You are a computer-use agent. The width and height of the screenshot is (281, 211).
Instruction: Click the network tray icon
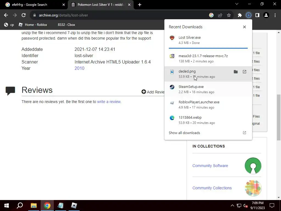[239, 206]
